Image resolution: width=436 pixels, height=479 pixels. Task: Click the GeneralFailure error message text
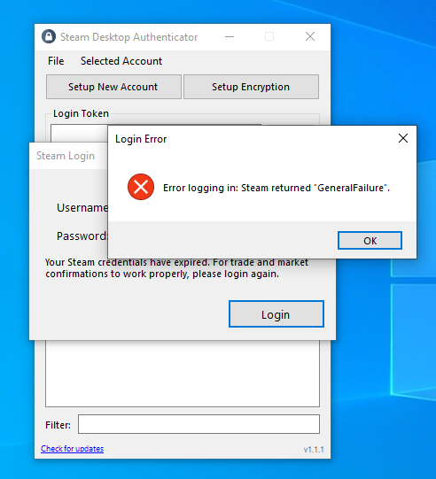tap(276, 188)
